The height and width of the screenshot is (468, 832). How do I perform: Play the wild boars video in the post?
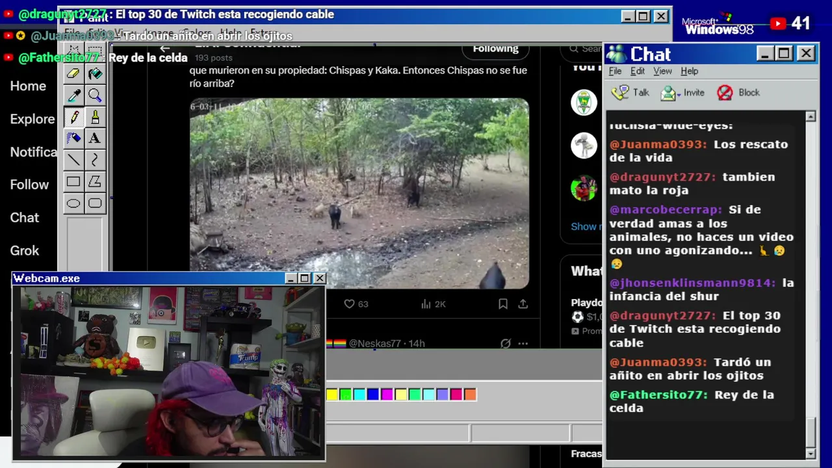pos(359,193)
